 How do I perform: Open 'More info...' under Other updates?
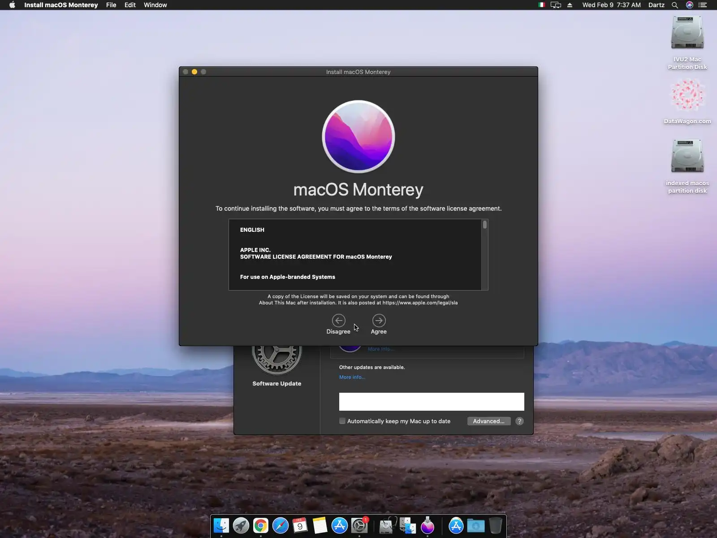point(352,377)
